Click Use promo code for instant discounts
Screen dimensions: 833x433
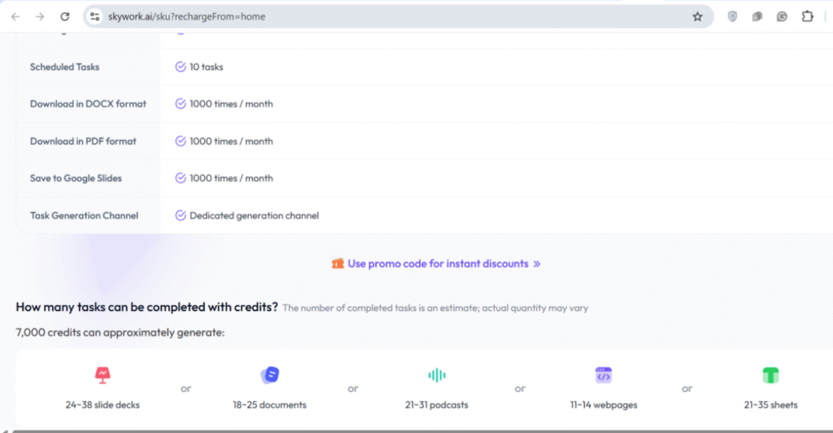(438, 264)
